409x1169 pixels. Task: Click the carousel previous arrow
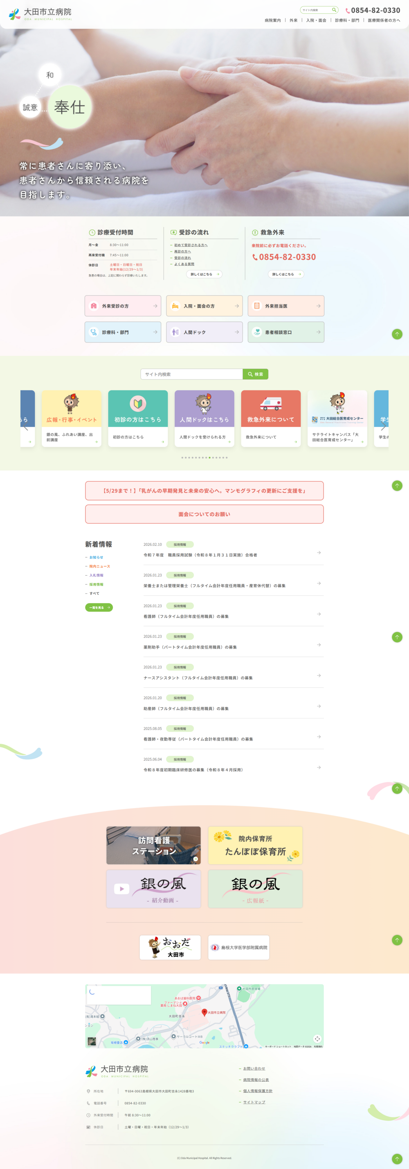26,427
